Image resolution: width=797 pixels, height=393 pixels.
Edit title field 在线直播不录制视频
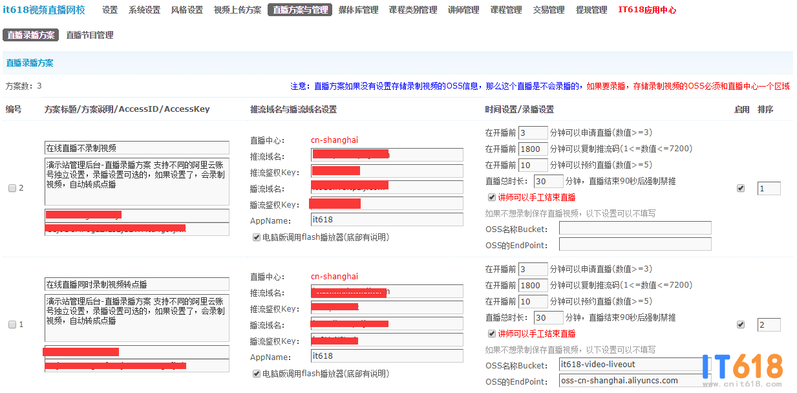coord(137,148)
